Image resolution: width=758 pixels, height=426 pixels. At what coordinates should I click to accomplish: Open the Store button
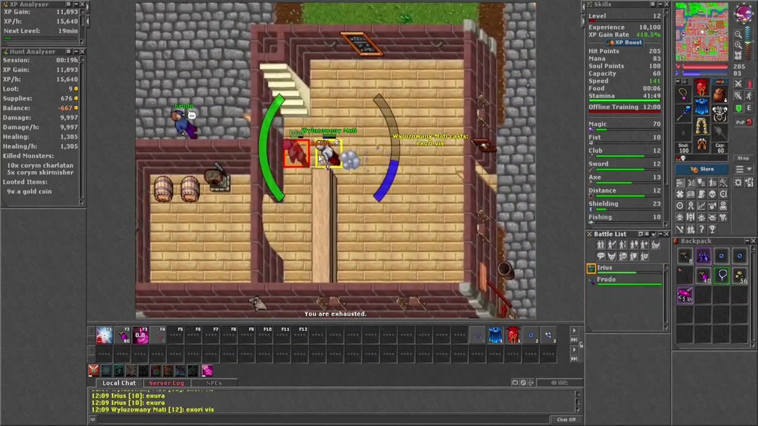click(x=701, y=169)
